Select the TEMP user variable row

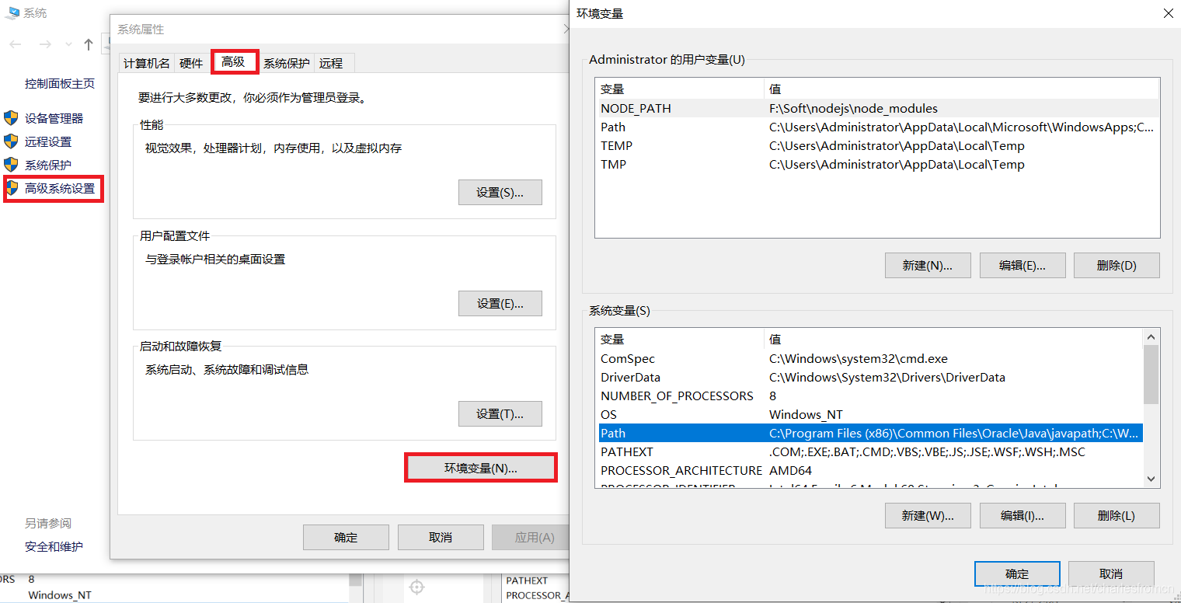point(877,146)
